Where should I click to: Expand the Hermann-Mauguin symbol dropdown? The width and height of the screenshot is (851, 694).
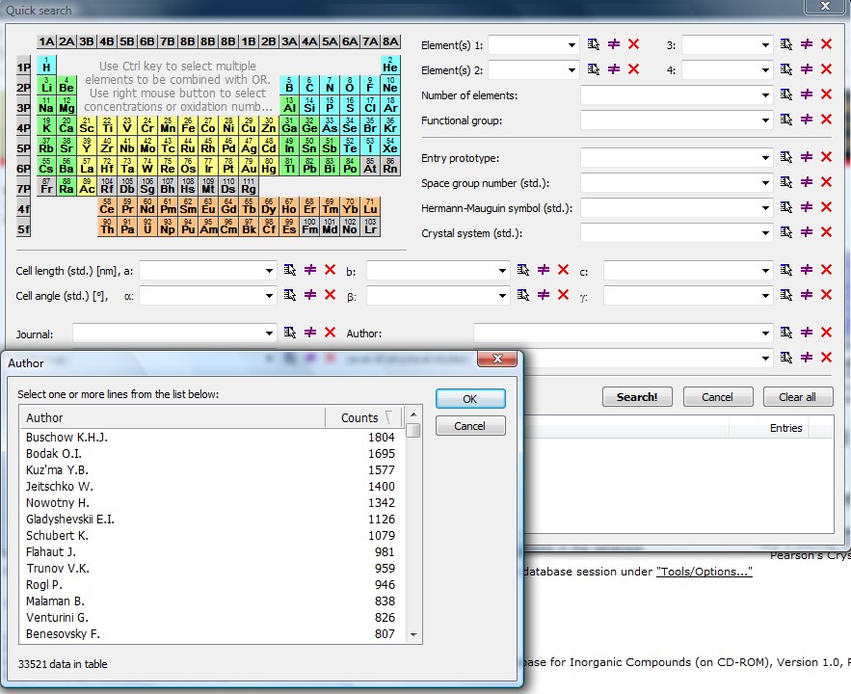tap(765, 207)
